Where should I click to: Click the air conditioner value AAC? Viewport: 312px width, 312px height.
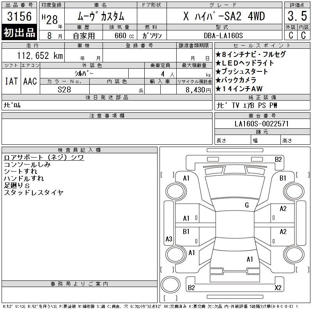coord(30,81)
